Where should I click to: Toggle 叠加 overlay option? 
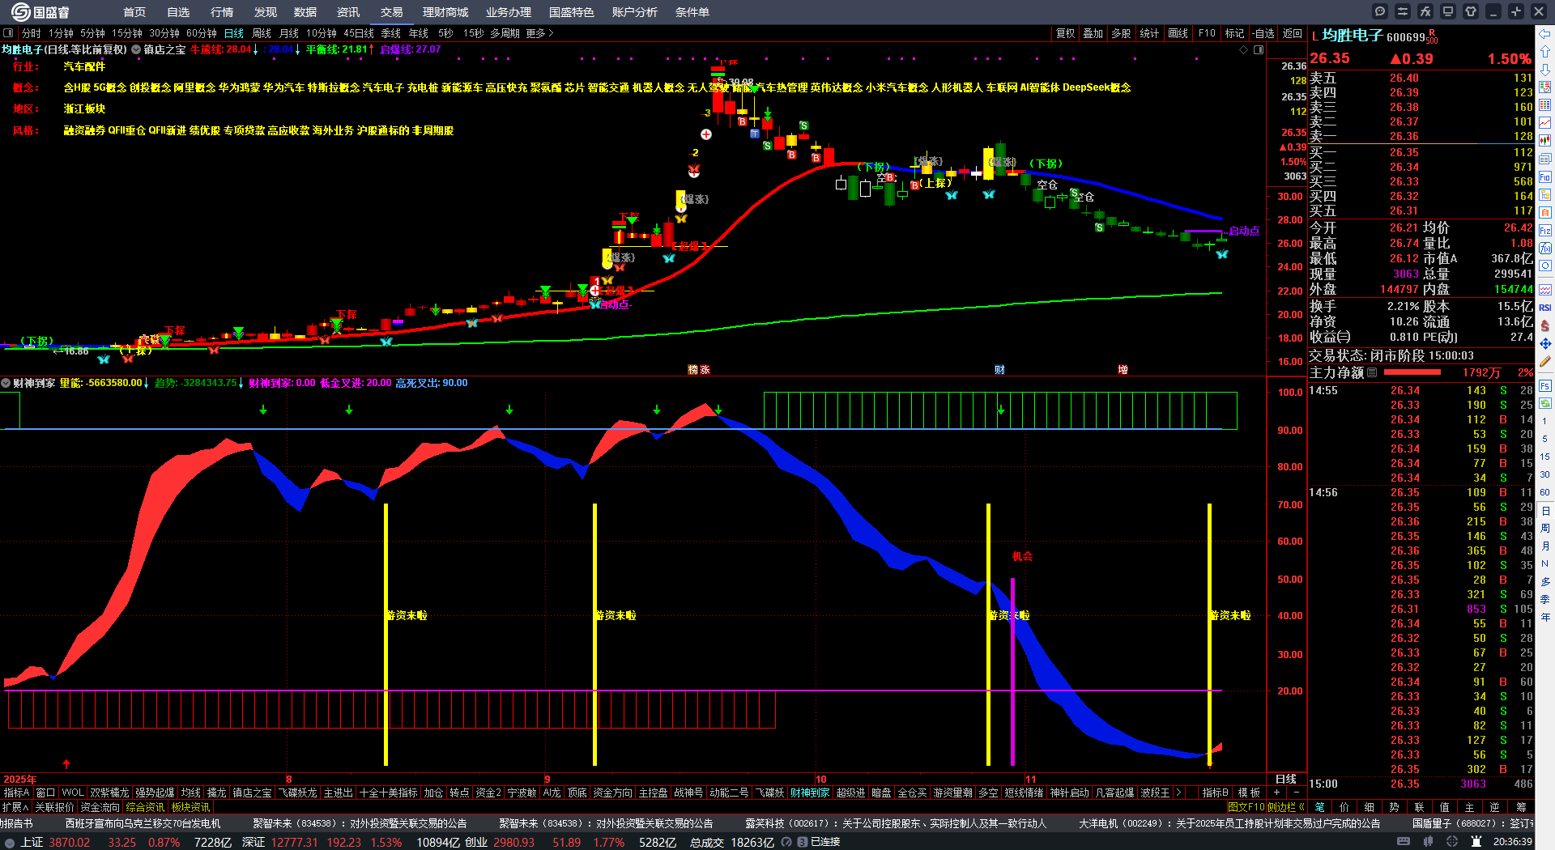[1093, 33]
